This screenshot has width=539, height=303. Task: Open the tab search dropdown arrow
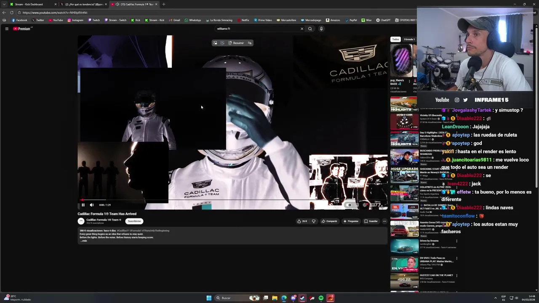click(4, 4)
